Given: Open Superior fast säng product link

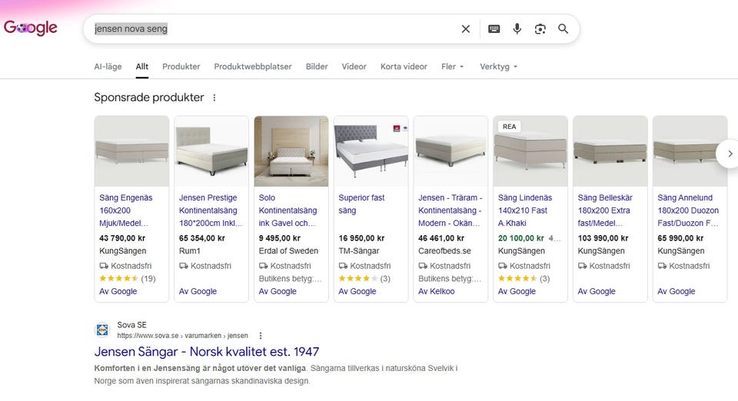Looking at the screenshot, I should [x=361, y=204].
